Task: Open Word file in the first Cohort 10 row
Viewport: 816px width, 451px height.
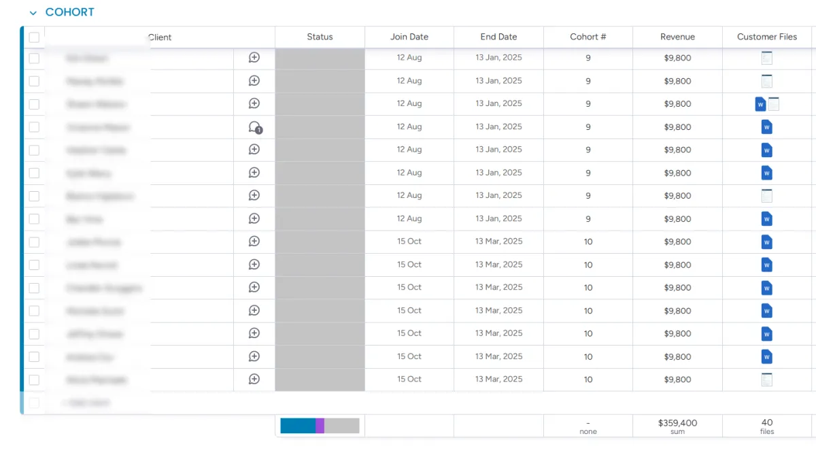Action: 767,242
